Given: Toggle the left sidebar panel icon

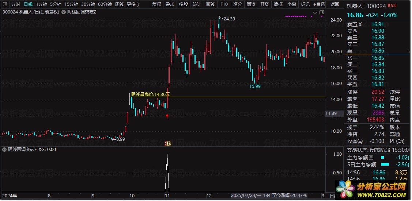Looking at the screenshot, I should point(4,4).
